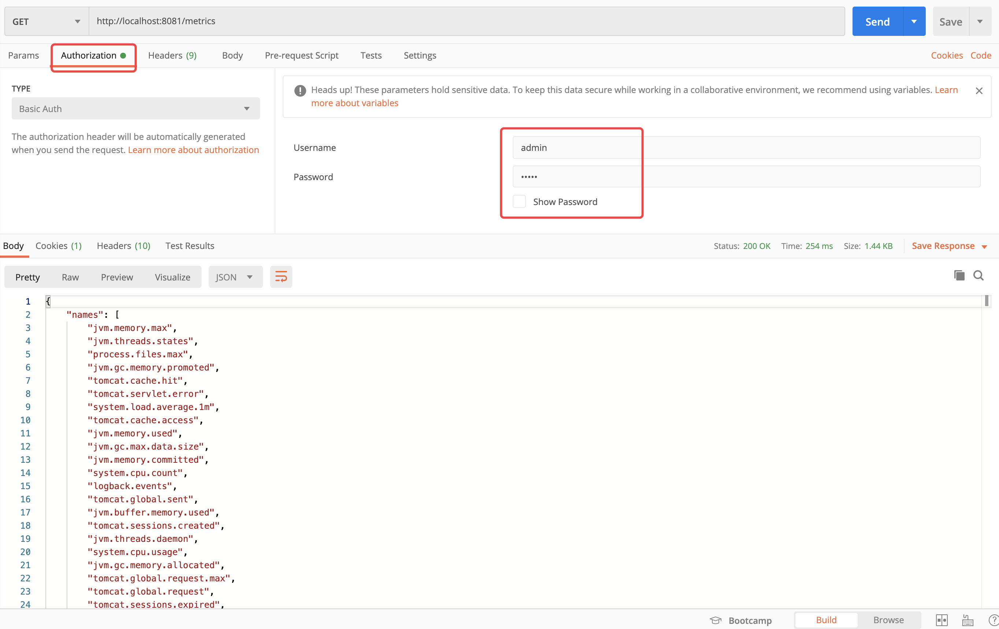
Task: Expand the Basic Auth type dropdown
Action: pos(135,109)
